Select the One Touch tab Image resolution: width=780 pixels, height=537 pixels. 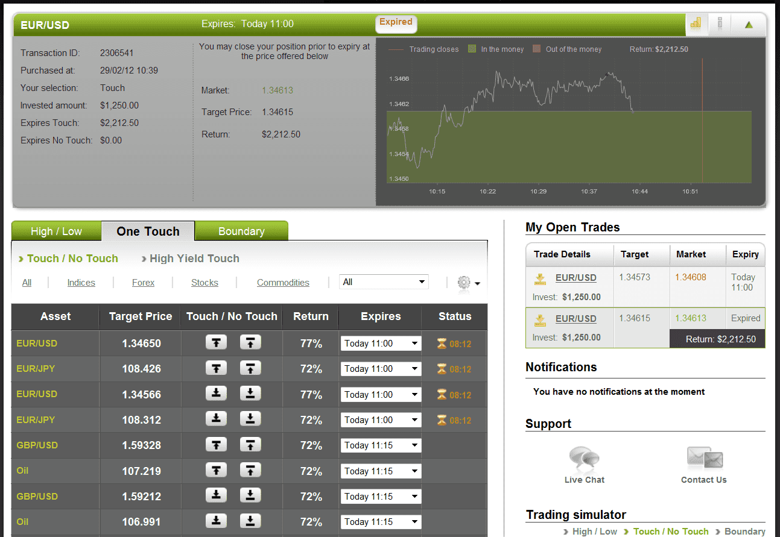pyautogui.click(x=148, y=231)
